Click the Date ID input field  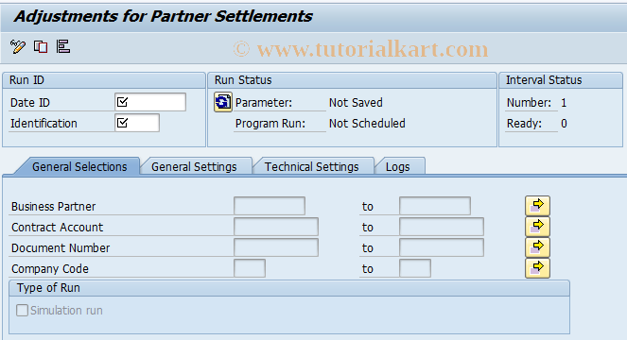[150, 102]
